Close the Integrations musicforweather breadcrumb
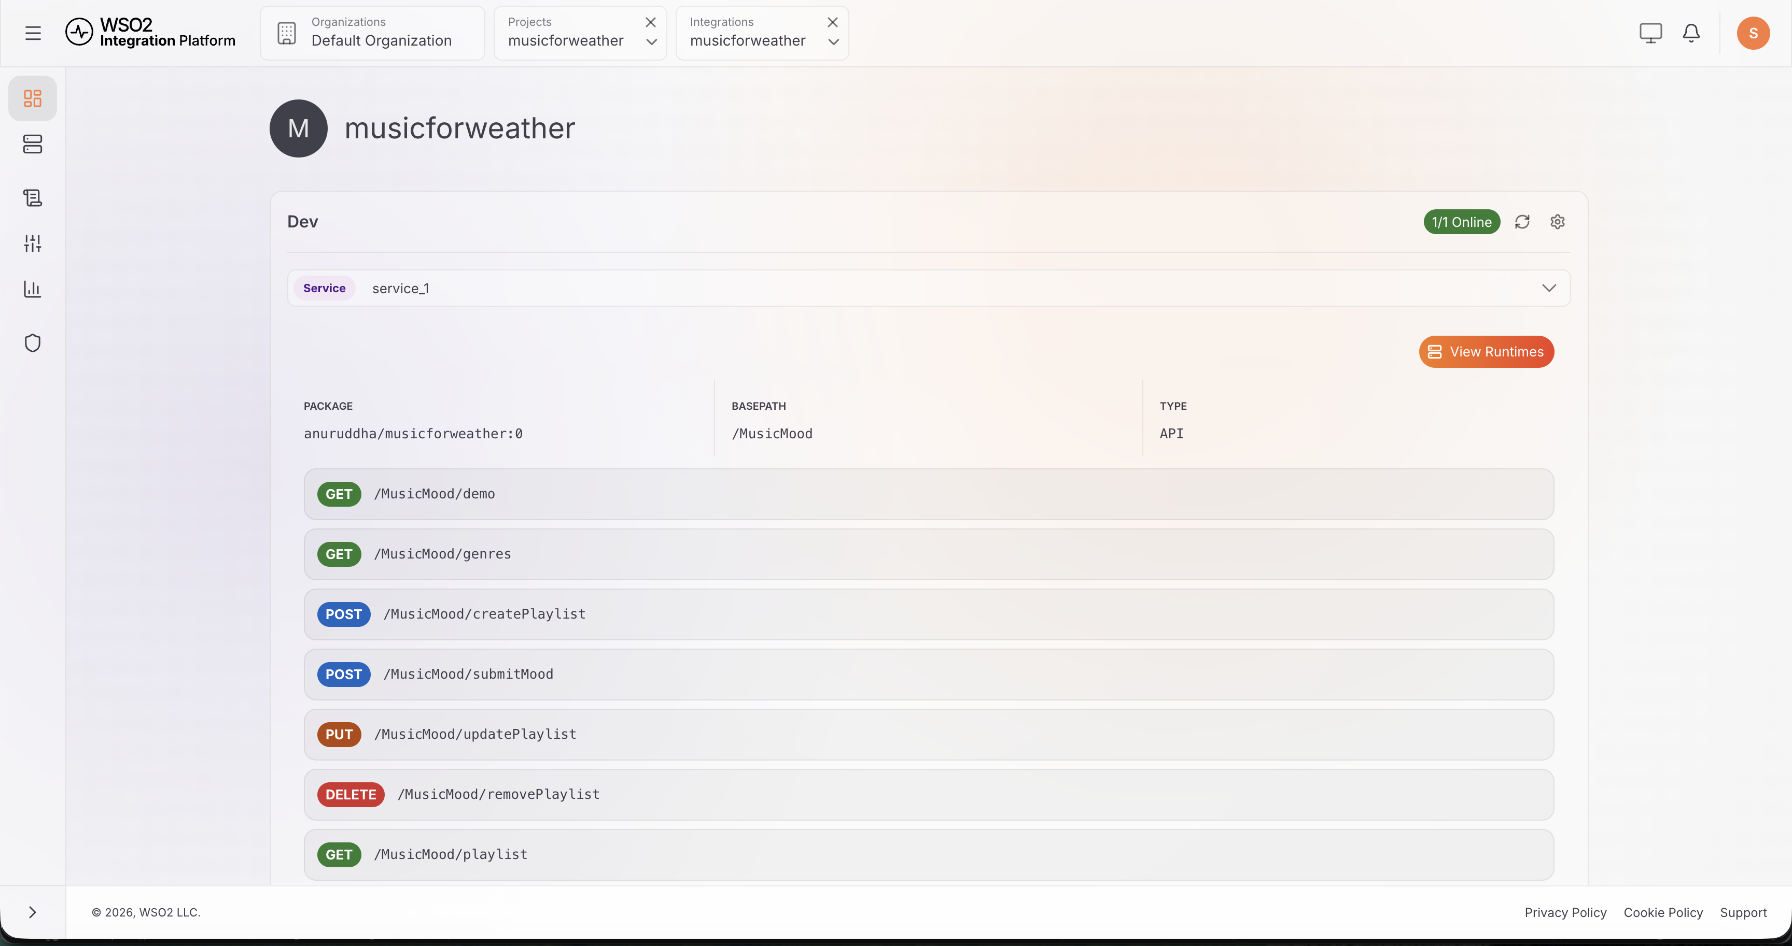1792x946 pixels. pyautogui.click(x=832, y=22)
